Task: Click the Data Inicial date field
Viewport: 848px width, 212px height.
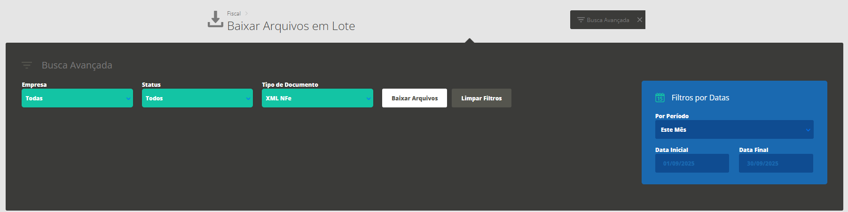Action: coord(692,163)
